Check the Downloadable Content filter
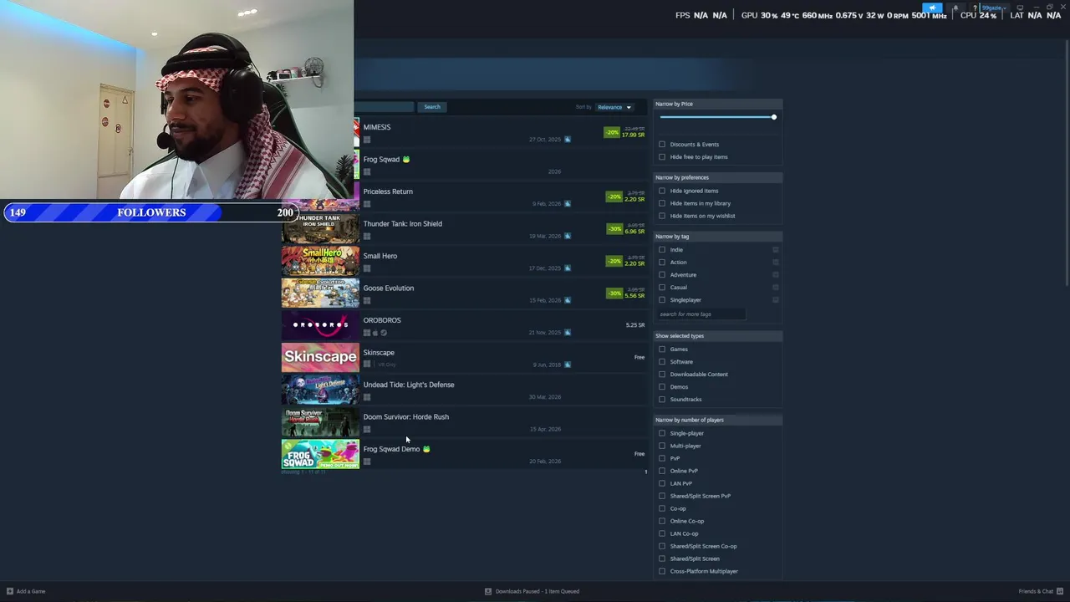This screenshot has height=602, width=1070. click(x=662, y=375)
